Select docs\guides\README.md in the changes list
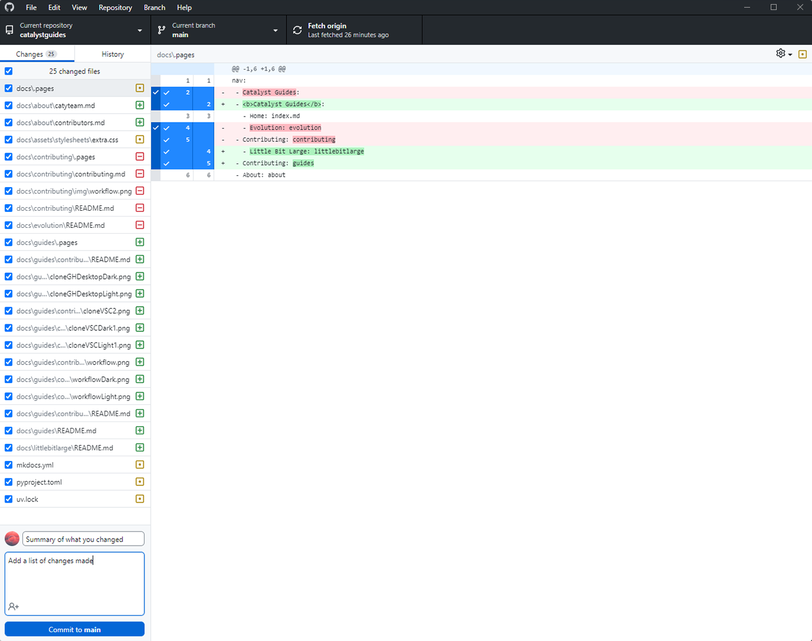Screen dimensions: 812x641 click(x=56, y=431)
